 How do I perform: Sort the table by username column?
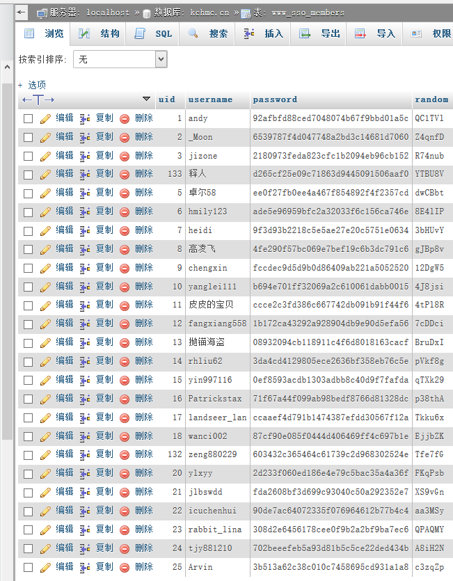210,100
